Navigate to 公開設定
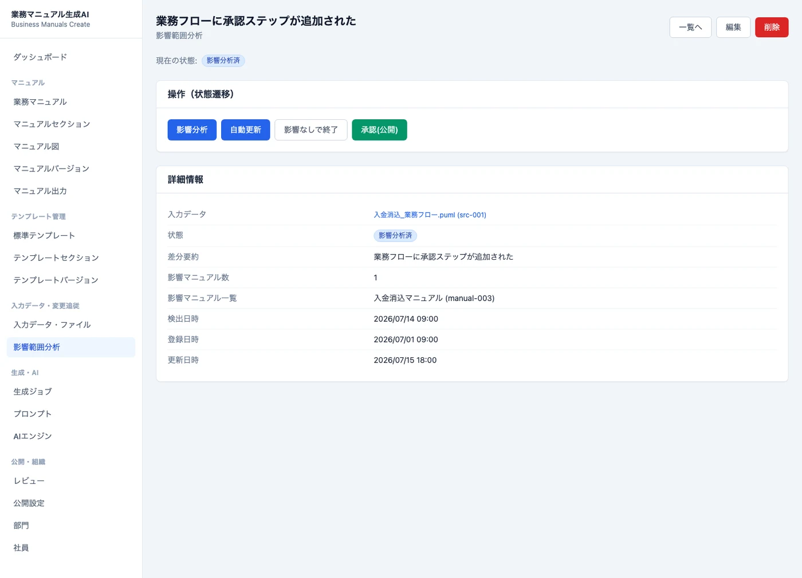Image resolution: width=802 pixels, height=578 pixels. (x=71, y=503)
